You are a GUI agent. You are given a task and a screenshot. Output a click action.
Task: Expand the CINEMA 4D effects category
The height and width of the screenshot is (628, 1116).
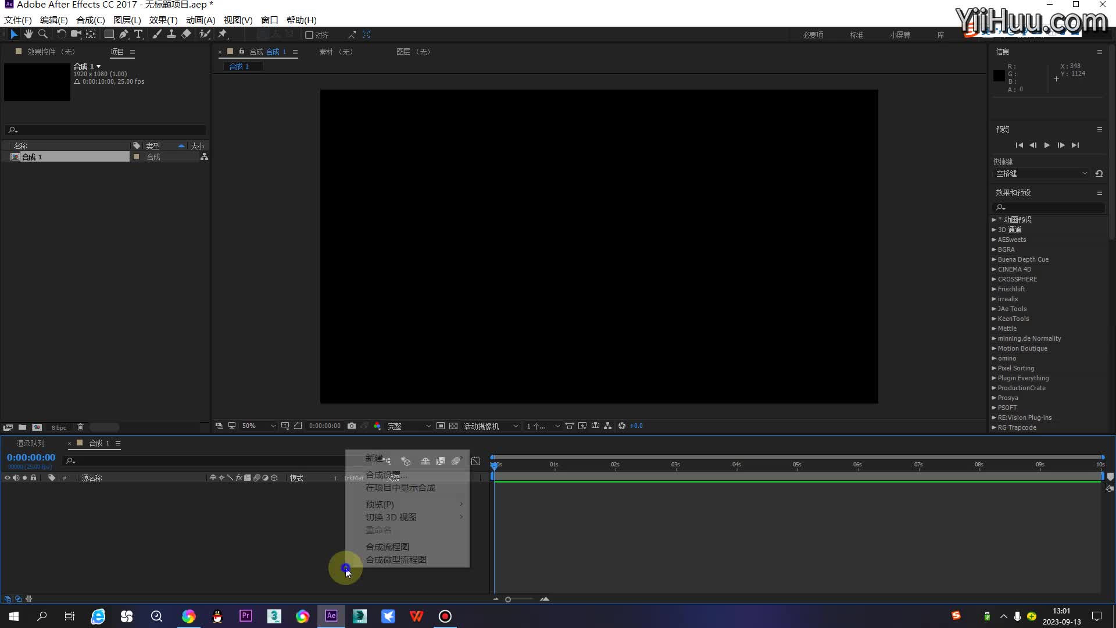994,269
